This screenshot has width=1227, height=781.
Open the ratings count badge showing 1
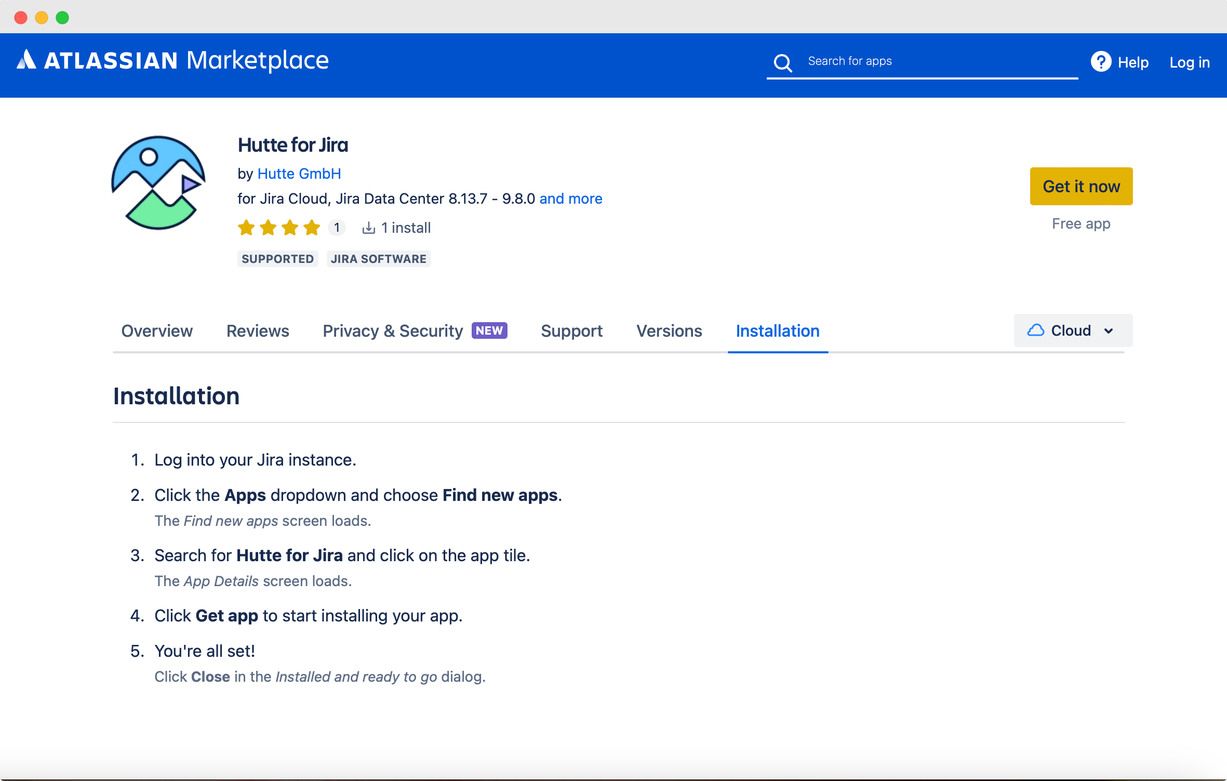(337, 227)
